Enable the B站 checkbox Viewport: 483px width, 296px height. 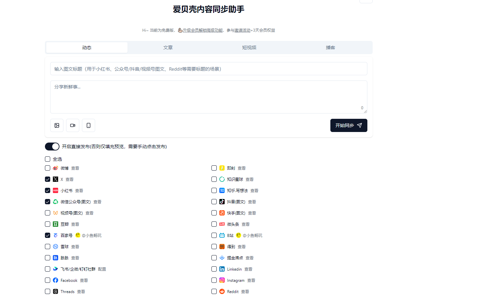[214, 235]
